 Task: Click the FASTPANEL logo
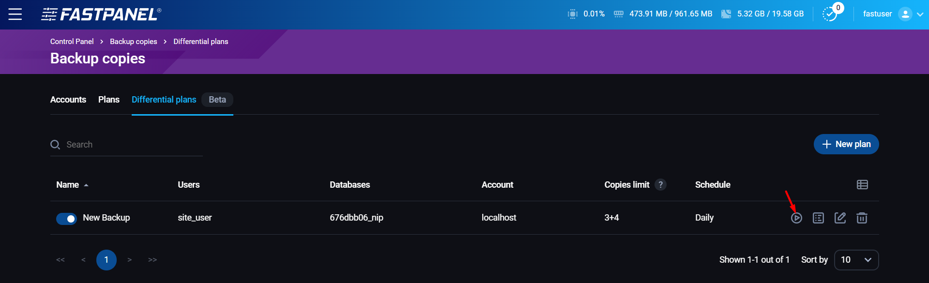pos(101,15)
